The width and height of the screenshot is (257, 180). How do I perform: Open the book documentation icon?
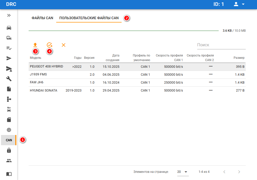coord(9,174)
